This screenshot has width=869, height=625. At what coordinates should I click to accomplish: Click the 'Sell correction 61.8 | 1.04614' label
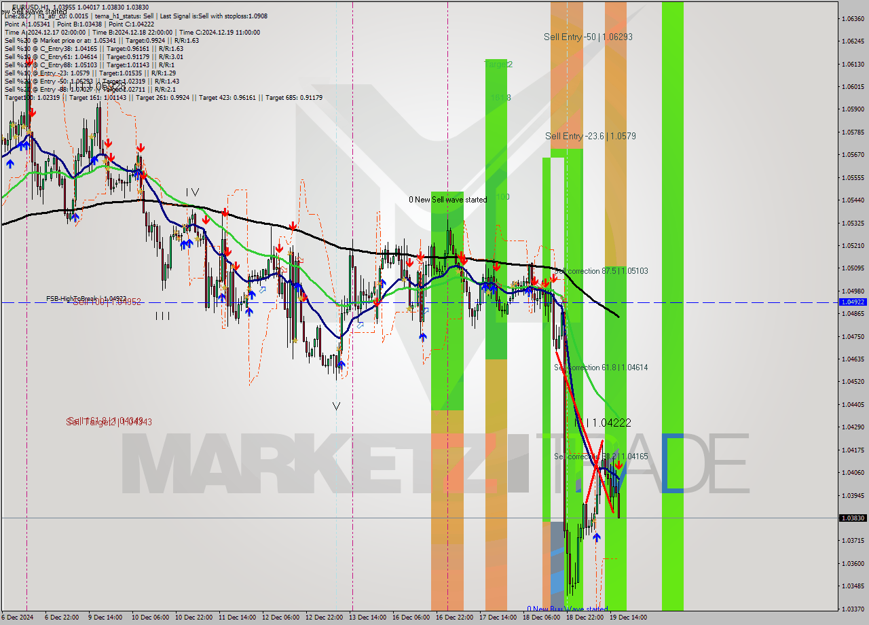[601, 368]
